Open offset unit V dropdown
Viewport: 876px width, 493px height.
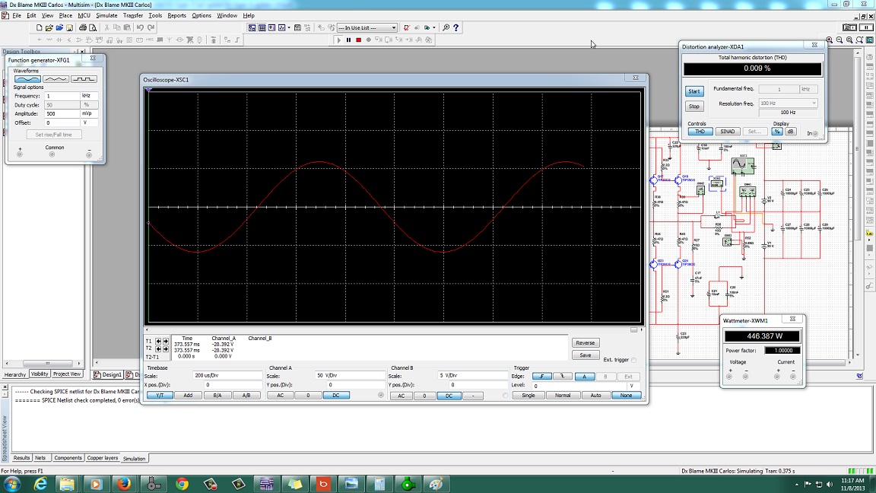coord(90,122)
